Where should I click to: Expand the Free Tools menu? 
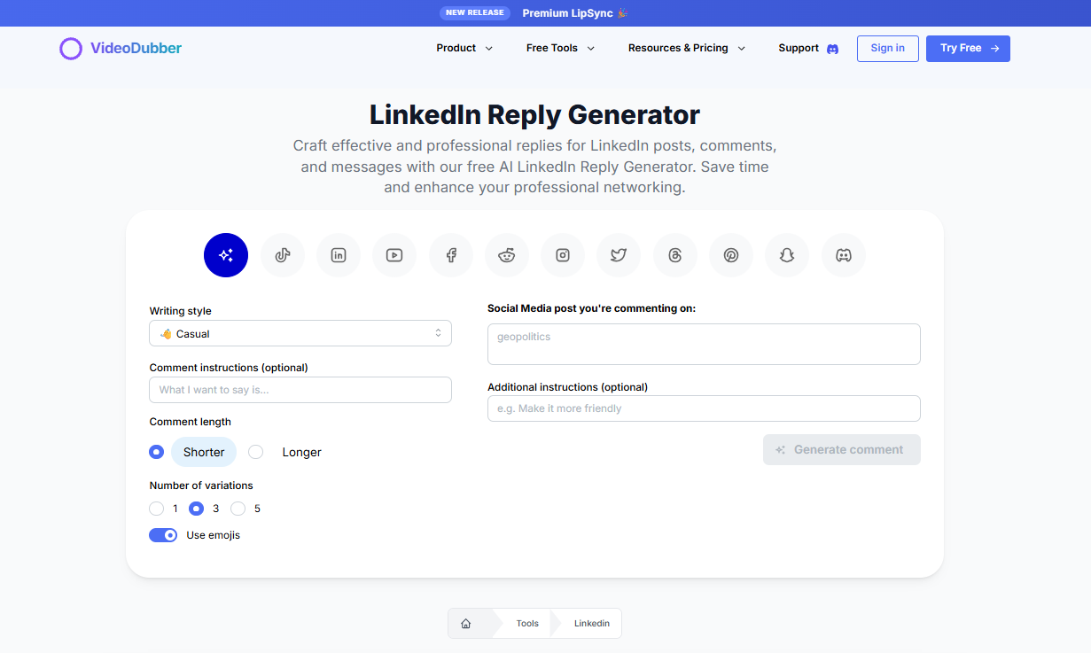pos(560,48)
